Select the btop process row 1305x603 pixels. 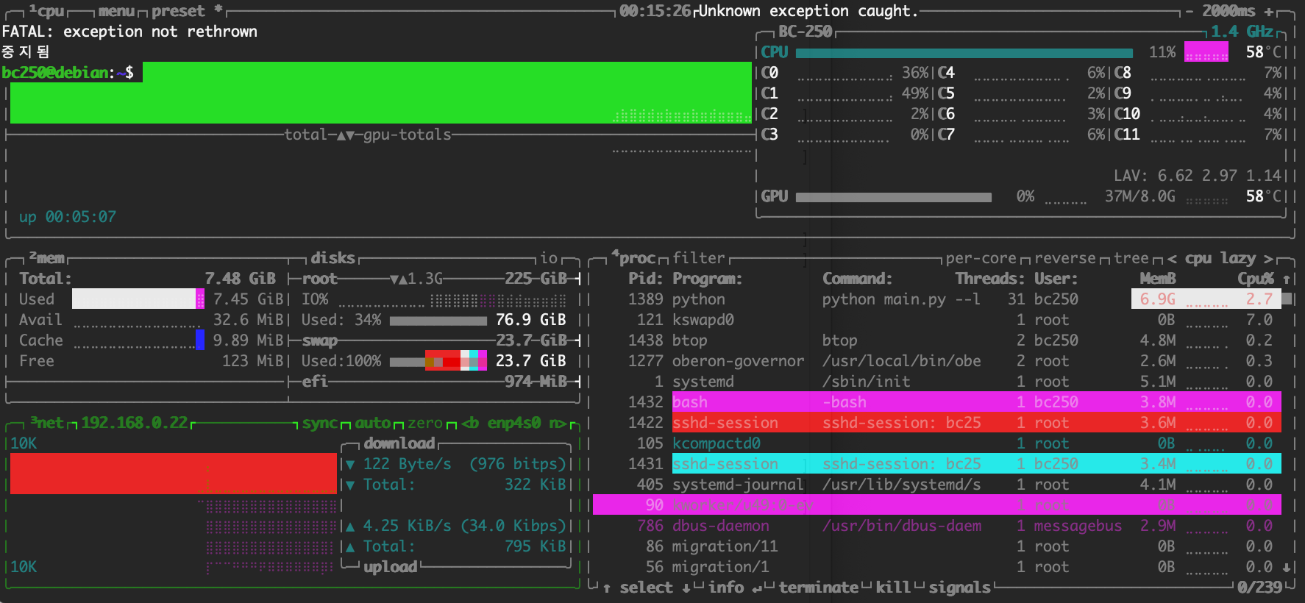(937, 340)
